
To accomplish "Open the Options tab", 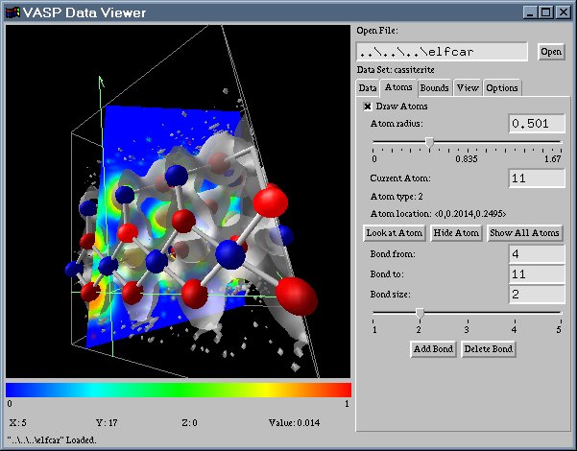I will point(502,87).
